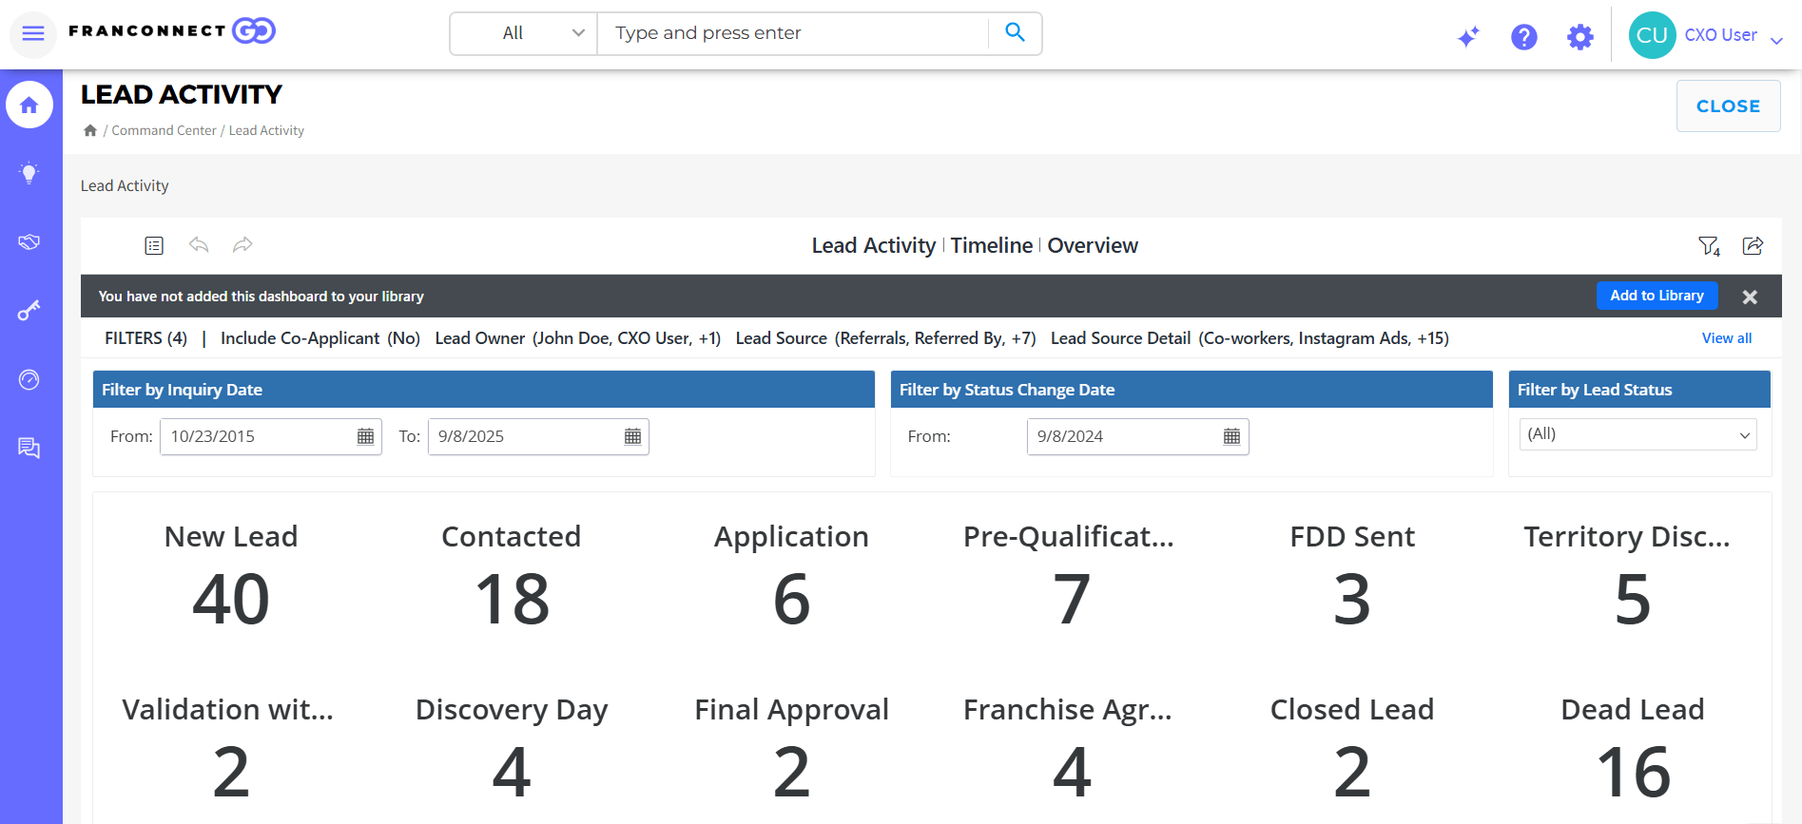Click the share export icon
1802x824 pixels.
tap(1753, 246)
